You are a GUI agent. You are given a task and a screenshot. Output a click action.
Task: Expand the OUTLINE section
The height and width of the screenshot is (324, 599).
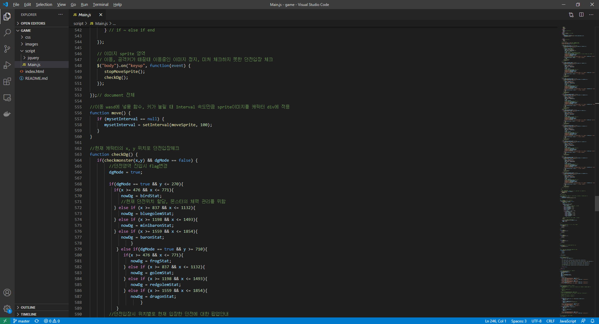[28, 307]
